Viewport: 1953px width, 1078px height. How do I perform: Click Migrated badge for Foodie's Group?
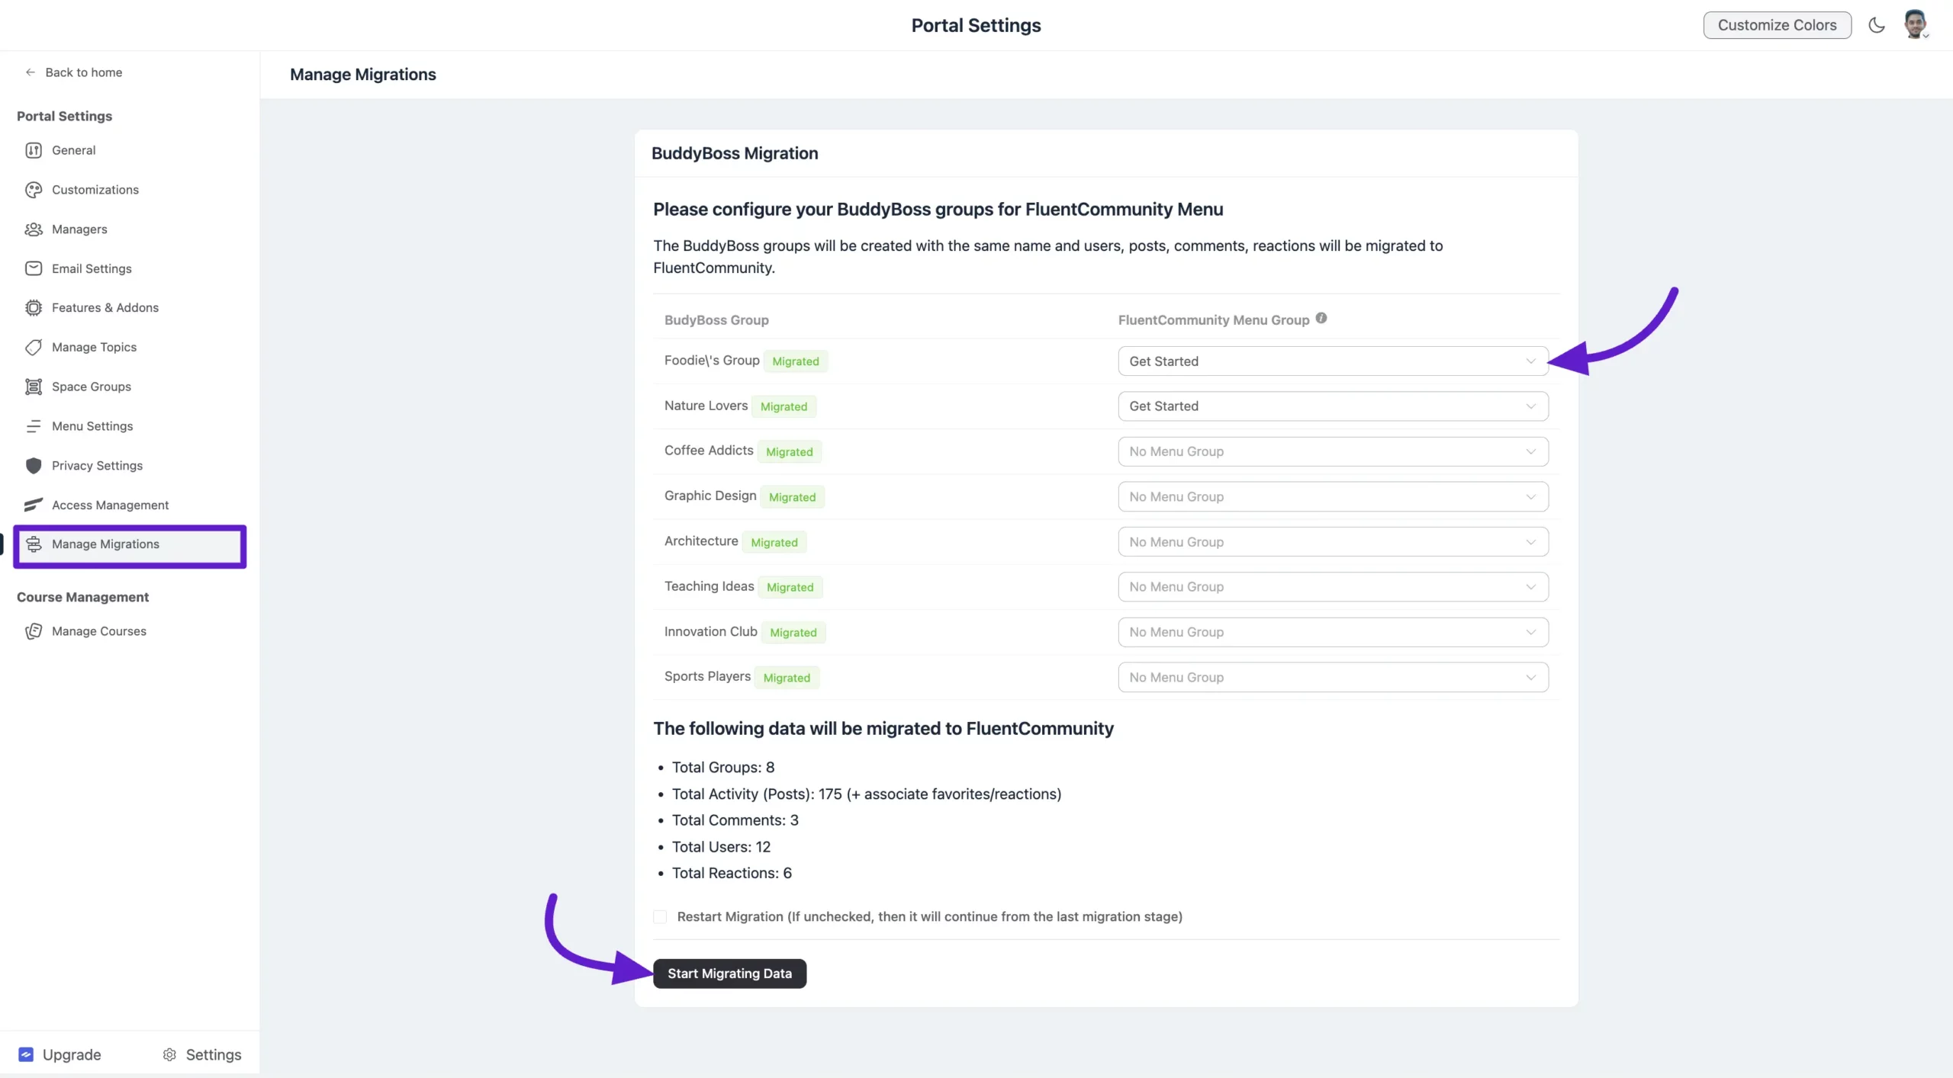(795, 361)
